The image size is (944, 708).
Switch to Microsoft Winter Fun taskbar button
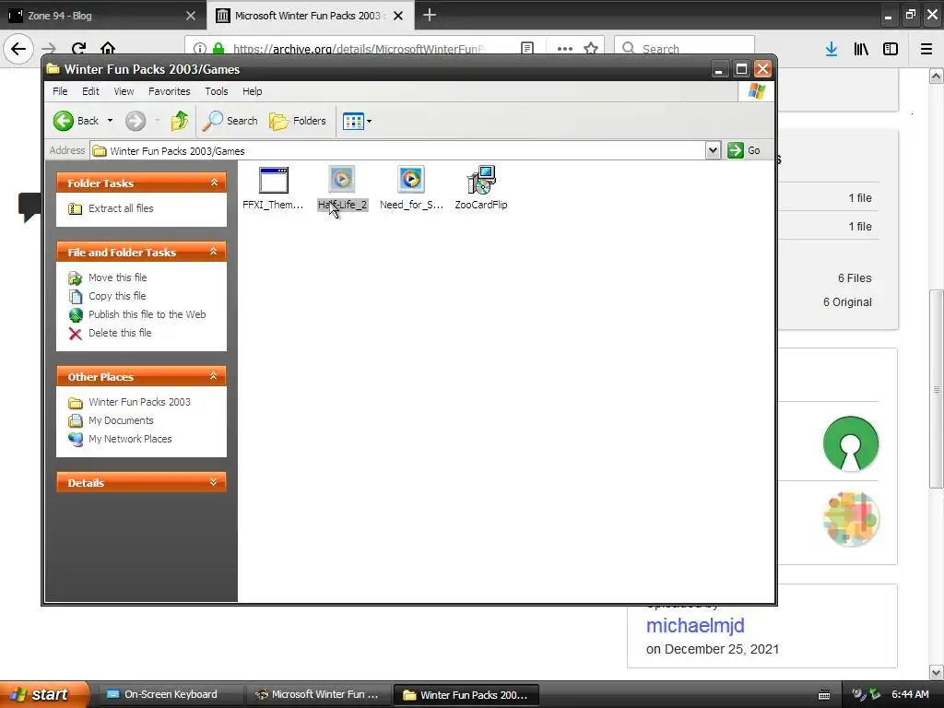coord(318,694)
